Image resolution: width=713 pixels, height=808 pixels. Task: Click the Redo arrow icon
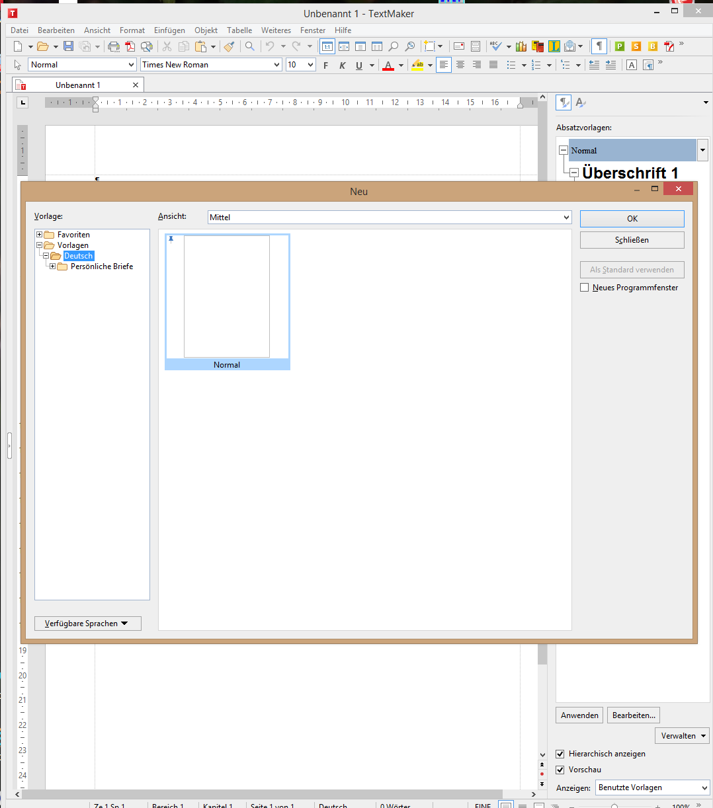tap(296, 46)
